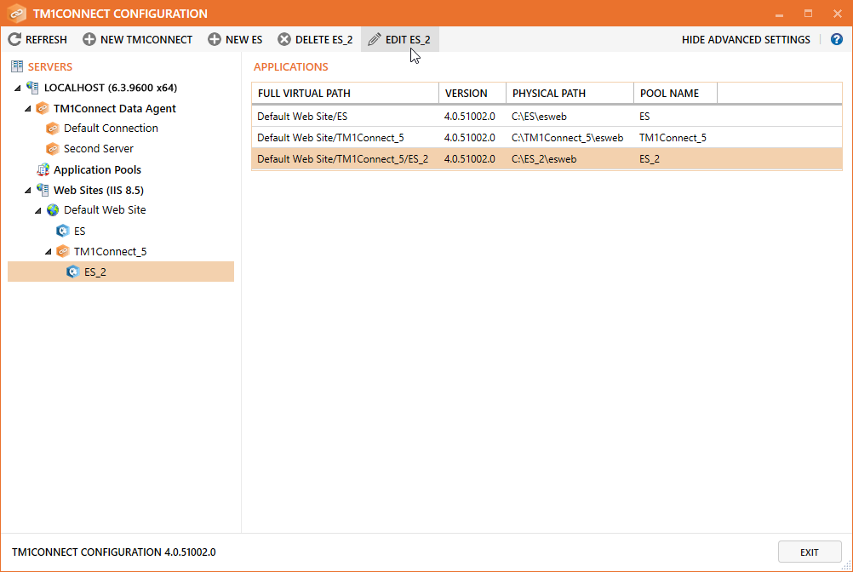Collapse the TM1Connect Data Agent node

pos(28,109)
